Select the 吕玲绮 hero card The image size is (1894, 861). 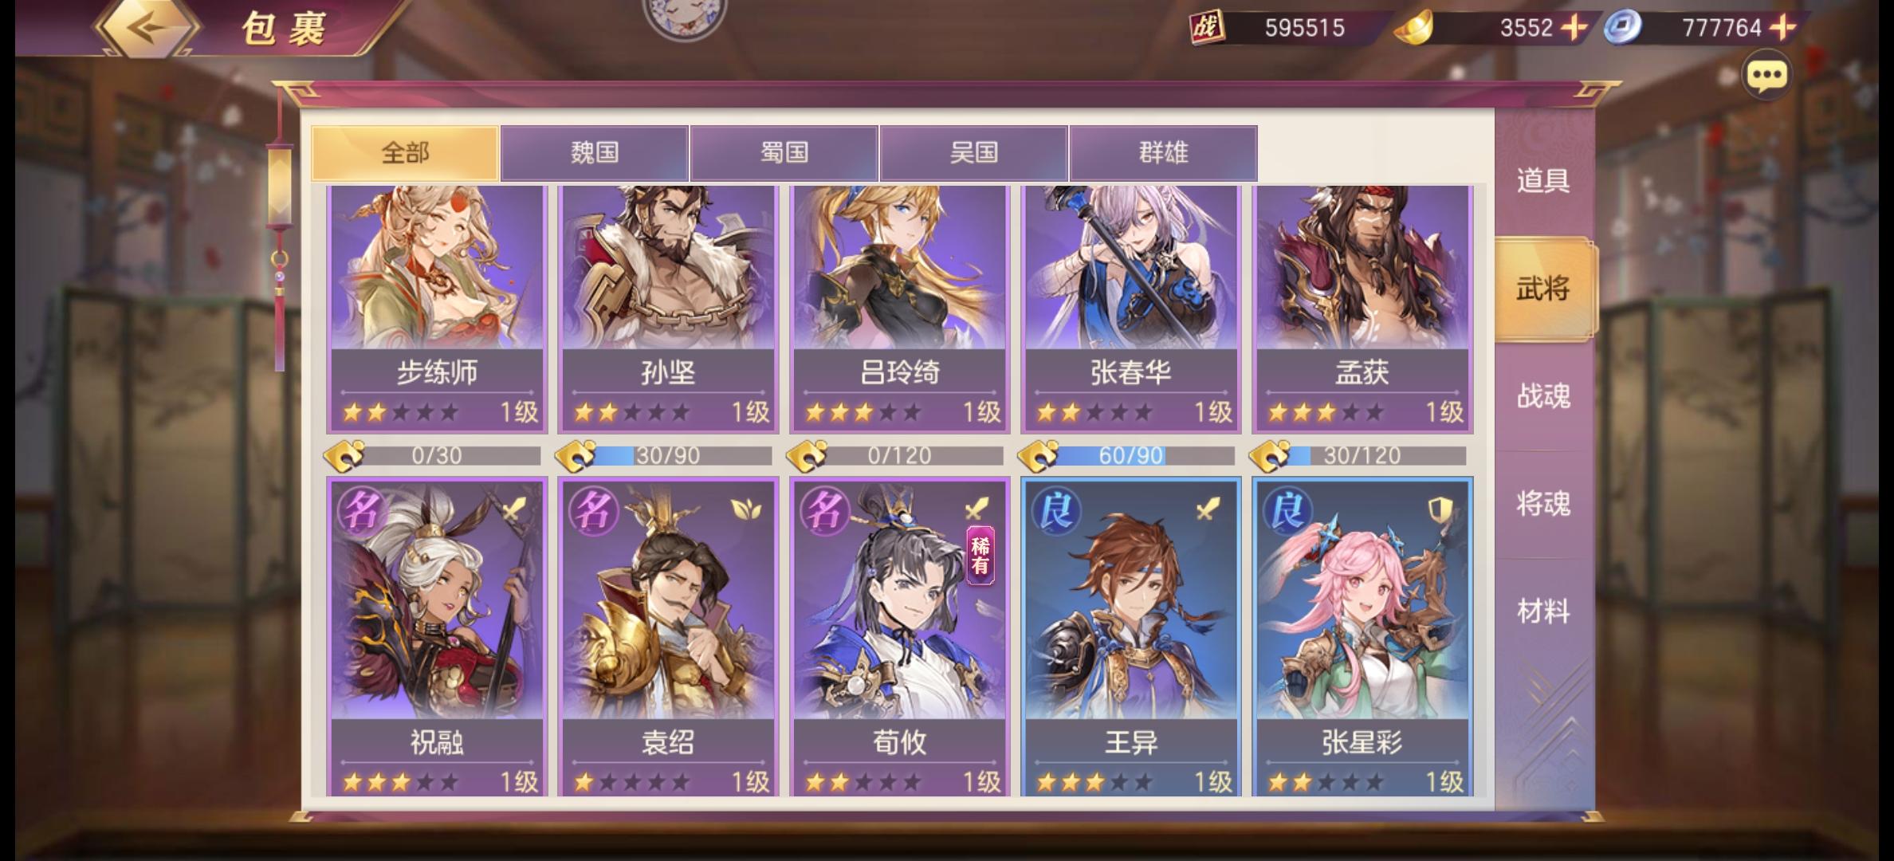(x=900, y=311)
